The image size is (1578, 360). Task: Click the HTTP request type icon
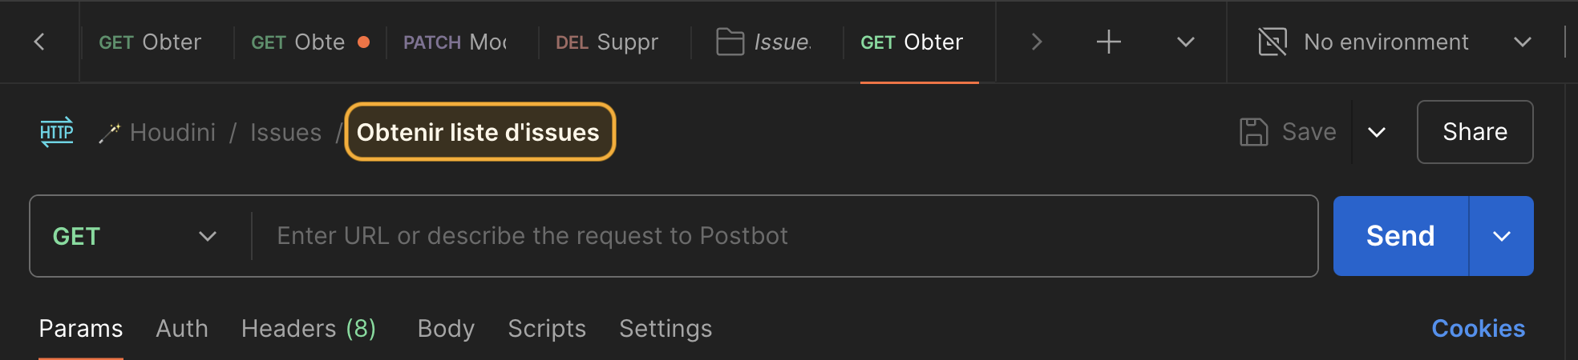(x=57, y=132)
